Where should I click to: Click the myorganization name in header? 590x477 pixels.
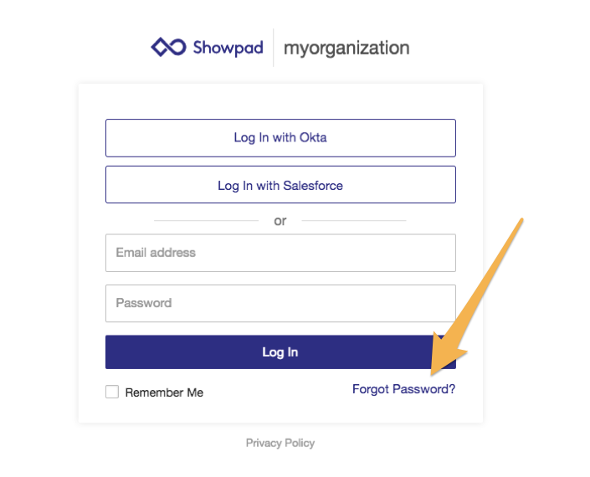tap(346, 48)
